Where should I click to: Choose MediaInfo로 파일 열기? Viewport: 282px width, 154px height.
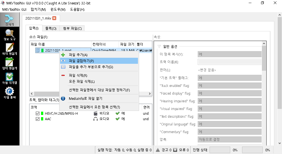[99, 98]
